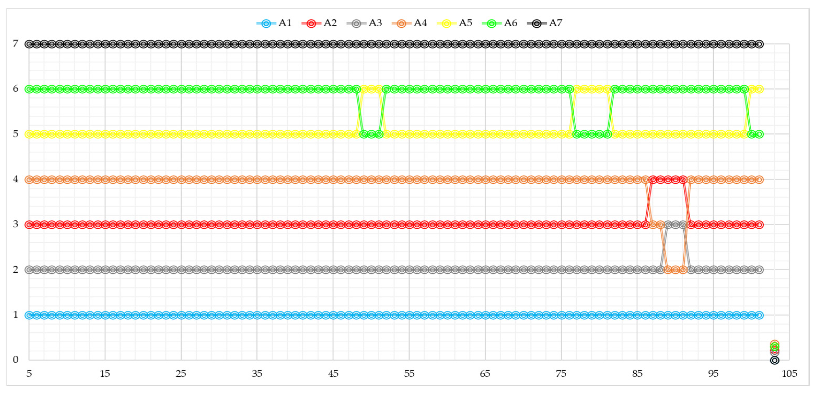Click x-axis label 105
The height and width of the screenshot is (393, 815).
click(x=789, y=374)
